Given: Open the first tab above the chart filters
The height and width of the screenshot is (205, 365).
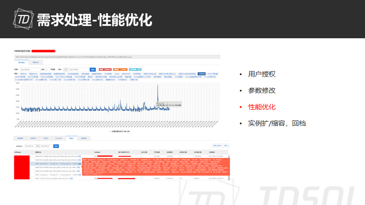Looking at the screenshot, I should (x=21, y=62).
